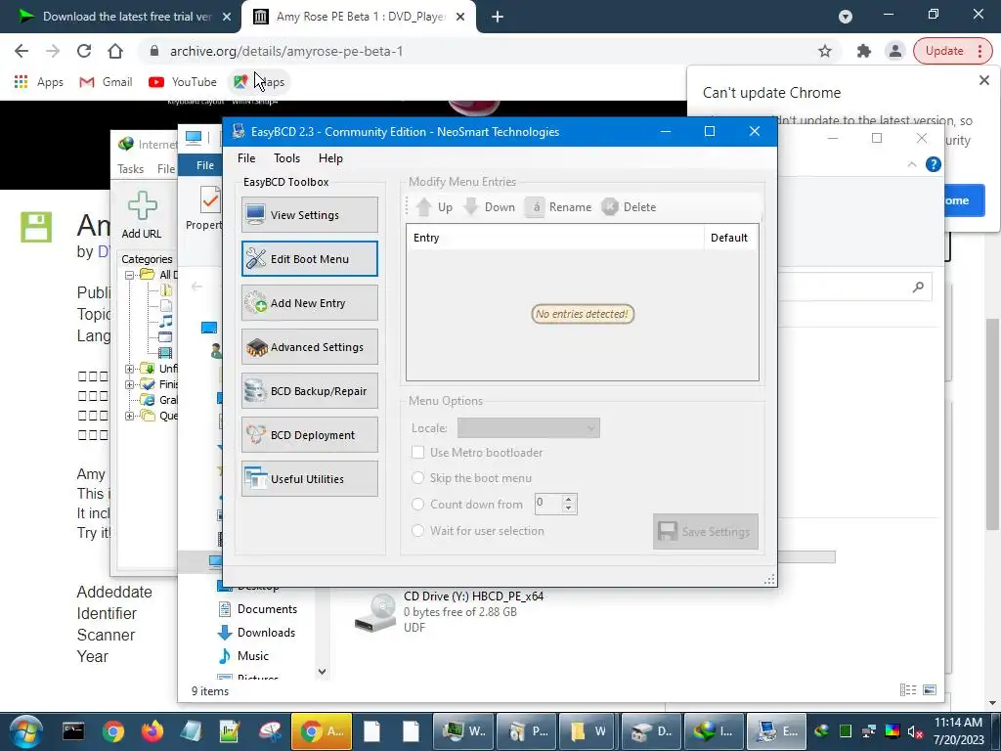Open File tab in Explorer window

[204, 165]
